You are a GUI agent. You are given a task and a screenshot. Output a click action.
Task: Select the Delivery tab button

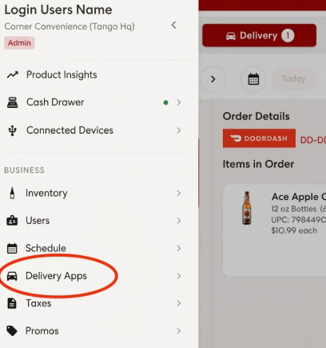(260, 35)
